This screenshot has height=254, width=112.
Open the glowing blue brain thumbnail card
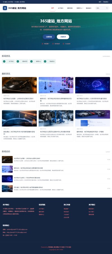93,85
